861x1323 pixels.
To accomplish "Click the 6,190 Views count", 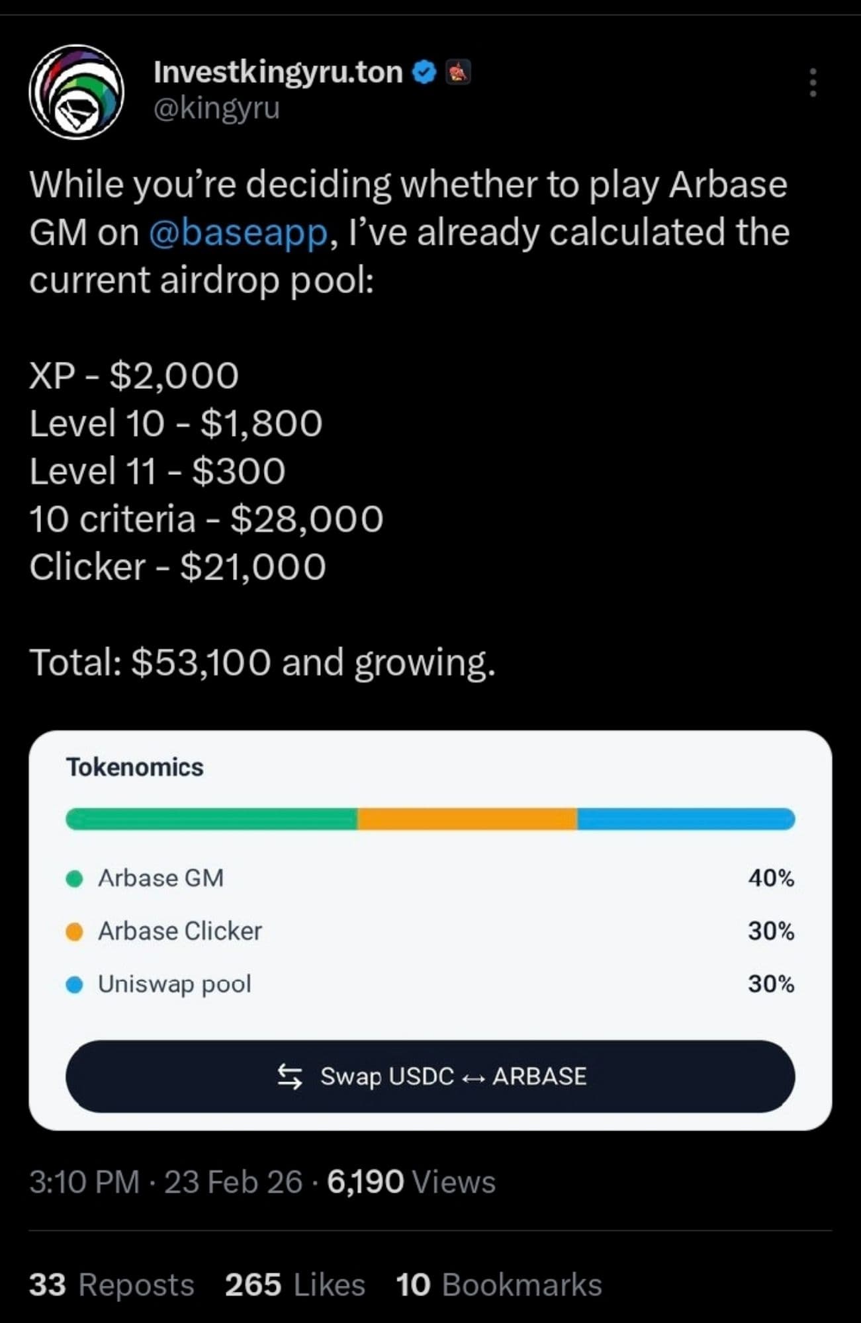I will pos(410,1181).
